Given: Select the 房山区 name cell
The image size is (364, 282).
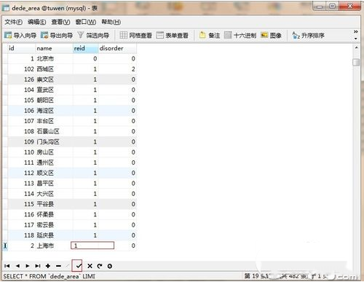Looking at the screenshot, I should tap(55, 152).
